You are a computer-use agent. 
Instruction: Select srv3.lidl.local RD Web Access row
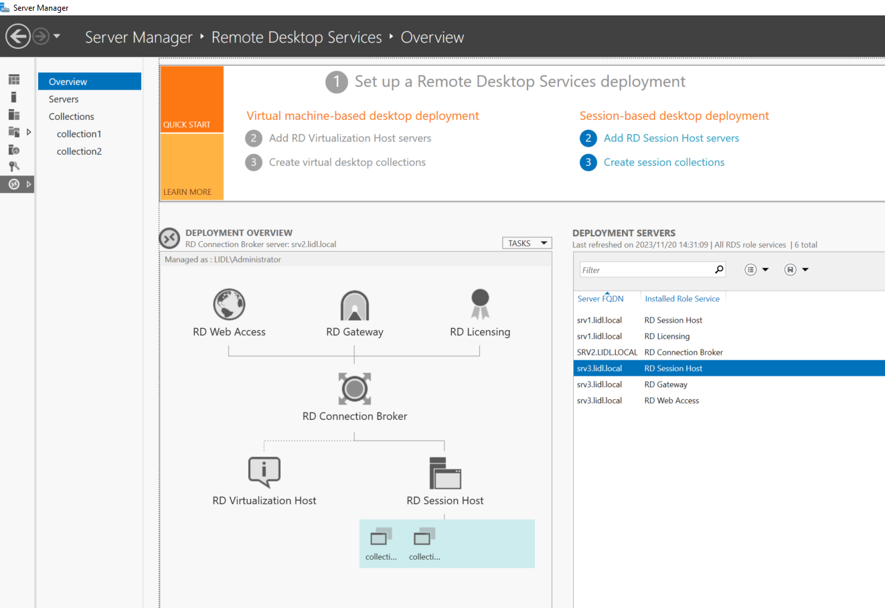pyautogui.click(x=729, y=400)
